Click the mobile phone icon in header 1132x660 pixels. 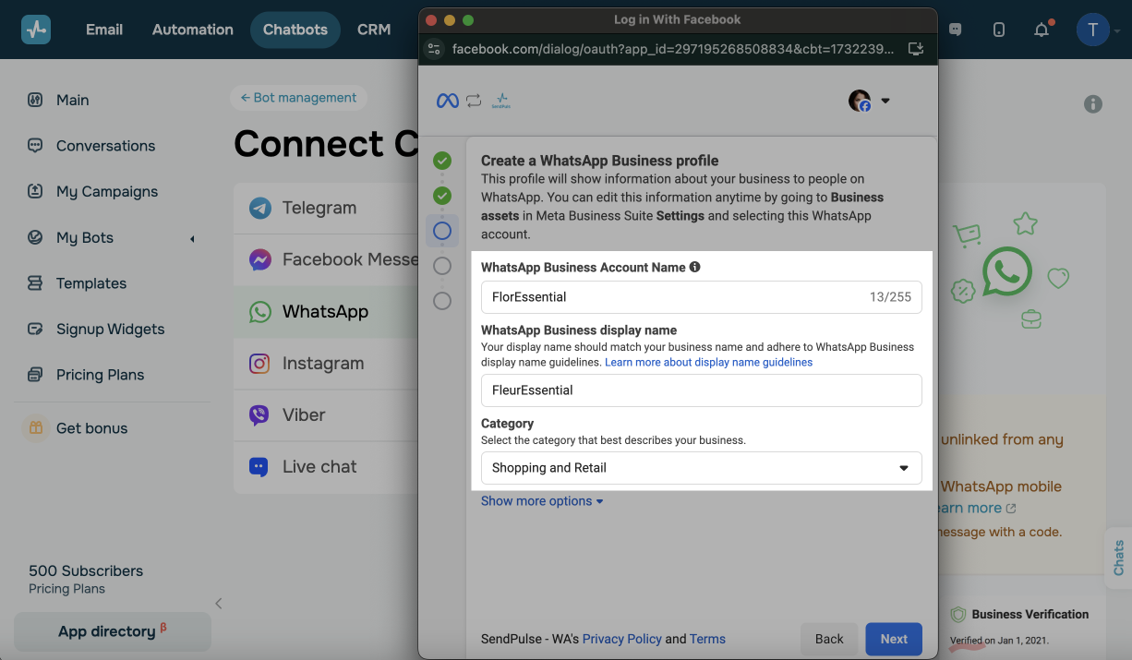tap(999, 30)
